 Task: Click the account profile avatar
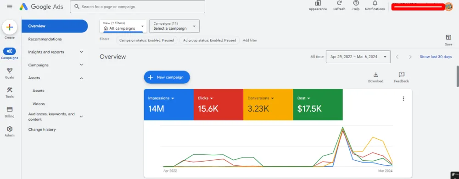pos(449,7)
